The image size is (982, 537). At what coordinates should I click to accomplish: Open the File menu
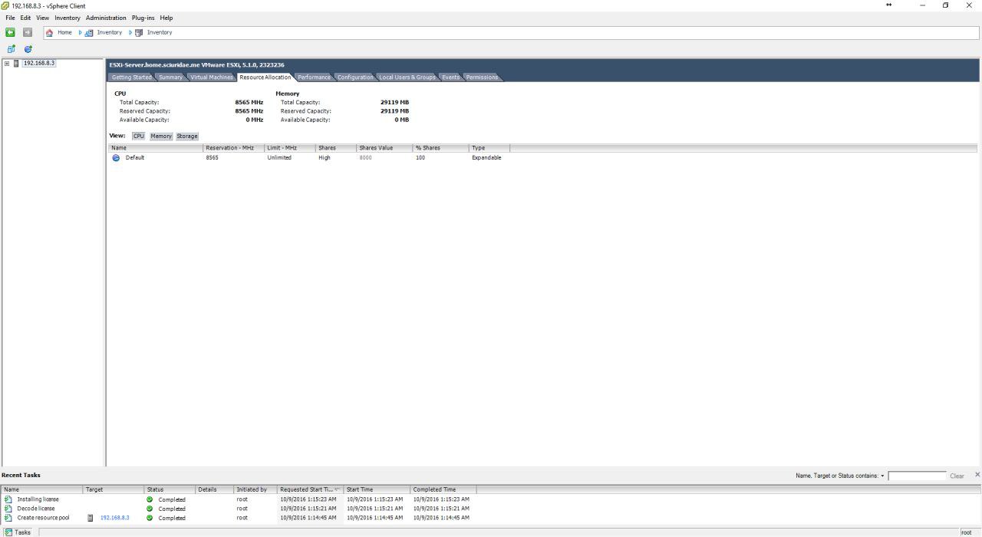point(11,18)
